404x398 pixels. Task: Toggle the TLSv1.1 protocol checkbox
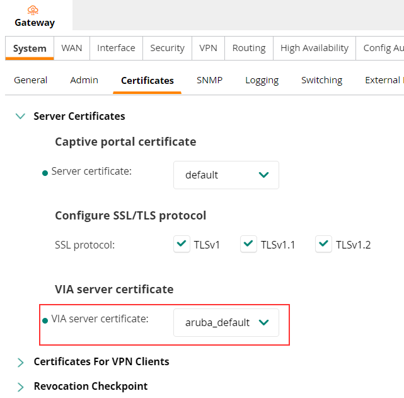point(249,244)
